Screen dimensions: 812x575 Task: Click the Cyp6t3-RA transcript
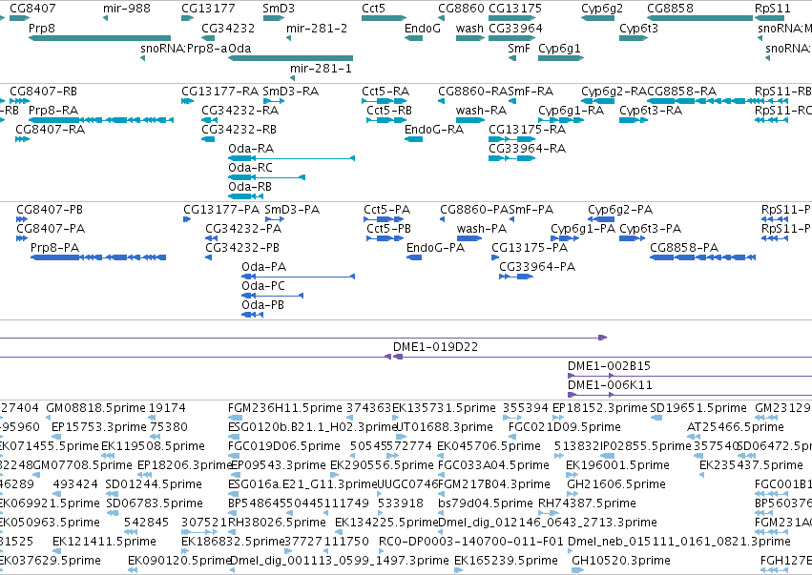tap(634, 120)
